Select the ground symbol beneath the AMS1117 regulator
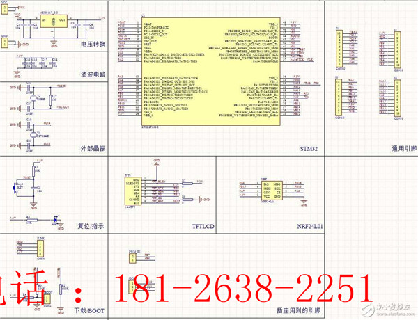The height and width of the screenshot is (320, 418). [x=54, y=43]
